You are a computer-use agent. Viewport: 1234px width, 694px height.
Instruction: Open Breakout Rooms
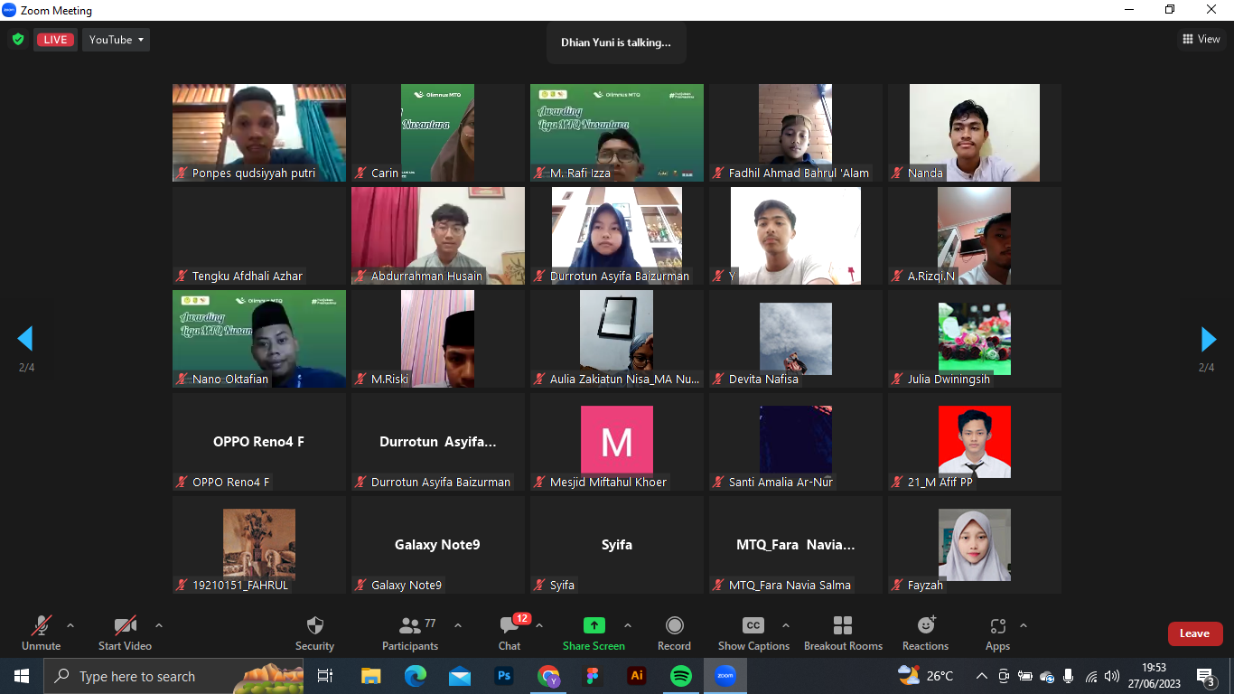click(842, 626)
